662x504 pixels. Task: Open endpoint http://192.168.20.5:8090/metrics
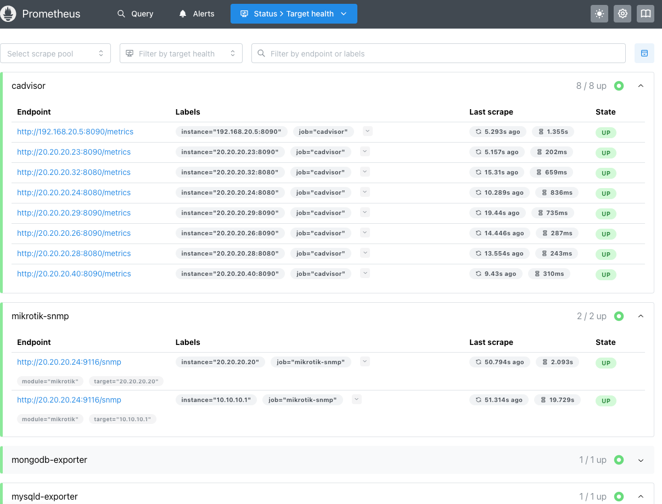[x=75, y=132]
